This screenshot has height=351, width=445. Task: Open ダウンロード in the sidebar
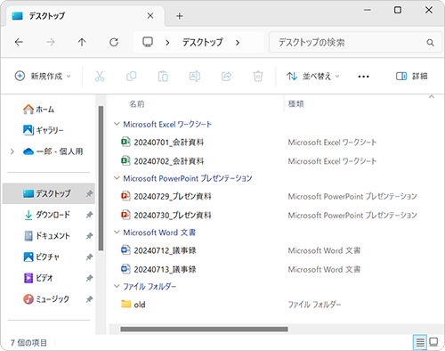click(47, 215)
